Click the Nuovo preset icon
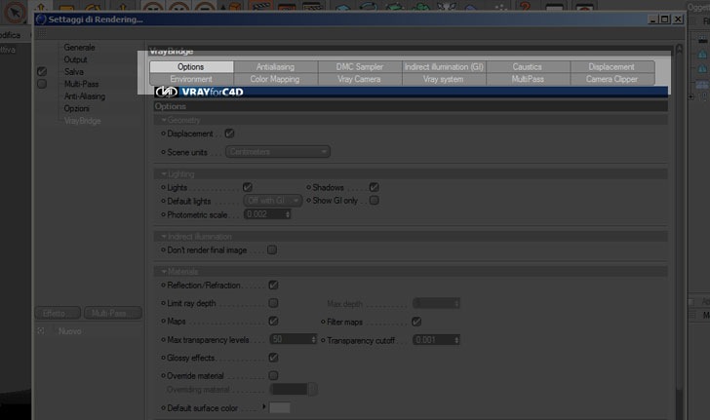Screen dimensions: 710x420 (x=41, y=331)
